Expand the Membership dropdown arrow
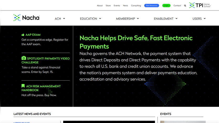 pos(138,19)
